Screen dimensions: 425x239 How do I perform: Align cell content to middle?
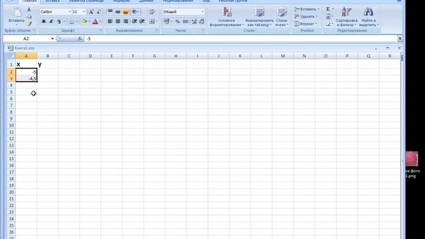point(118,12)
